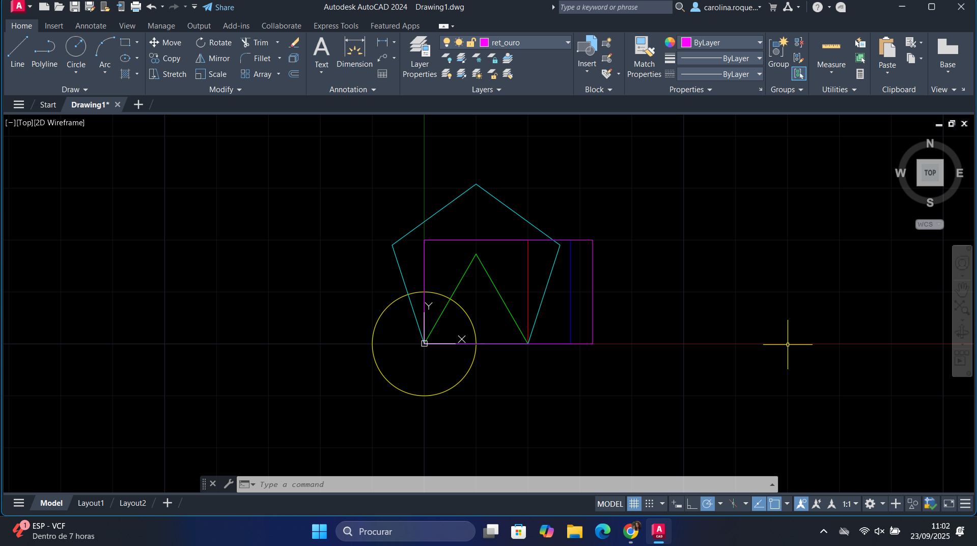
Task: Expand the Modify panel options
Action: (x=225, y=90)
